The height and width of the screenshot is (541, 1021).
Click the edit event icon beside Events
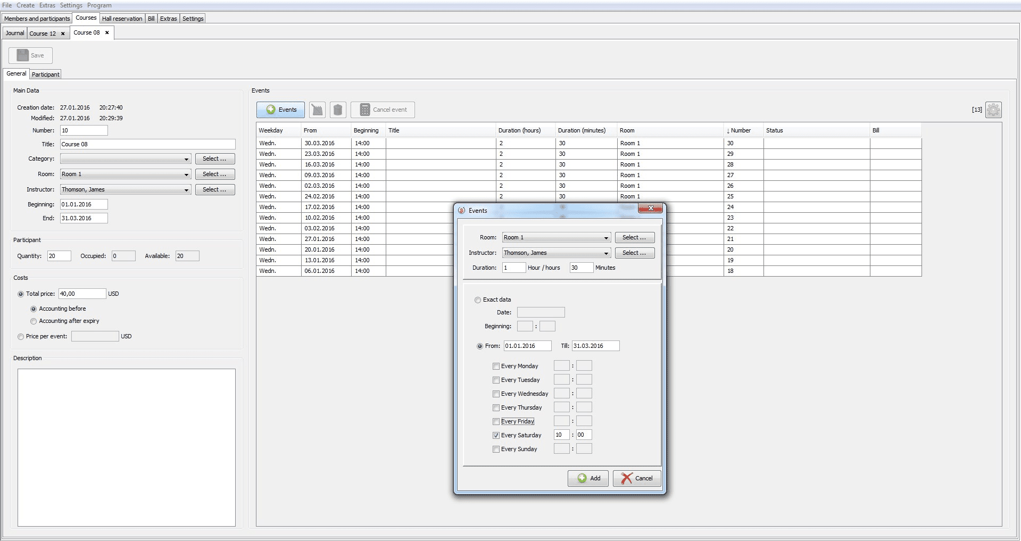pos(317,110)
